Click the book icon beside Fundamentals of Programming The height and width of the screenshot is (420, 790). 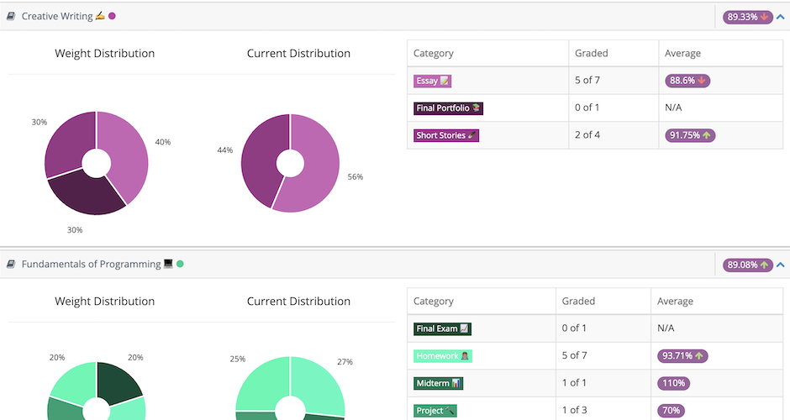click(x=11, y=265)
